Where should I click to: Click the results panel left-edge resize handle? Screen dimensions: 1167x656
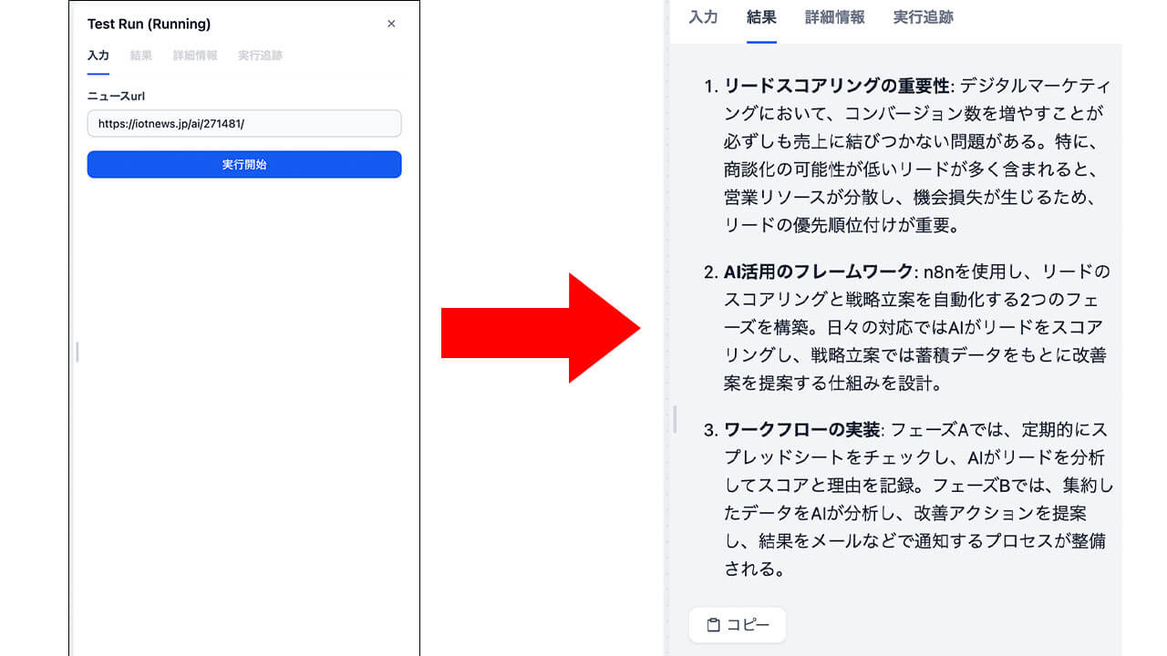(675, 419)
